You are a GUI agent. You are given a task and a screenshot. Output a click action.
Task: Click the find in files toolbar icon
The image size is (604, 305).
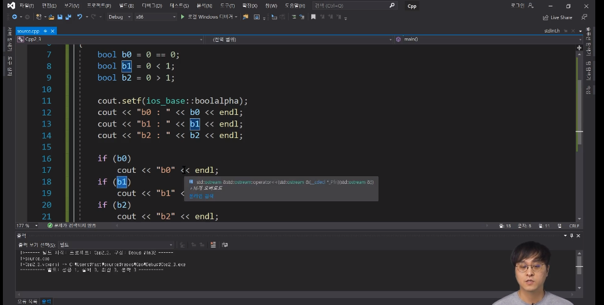pos(245,17)
